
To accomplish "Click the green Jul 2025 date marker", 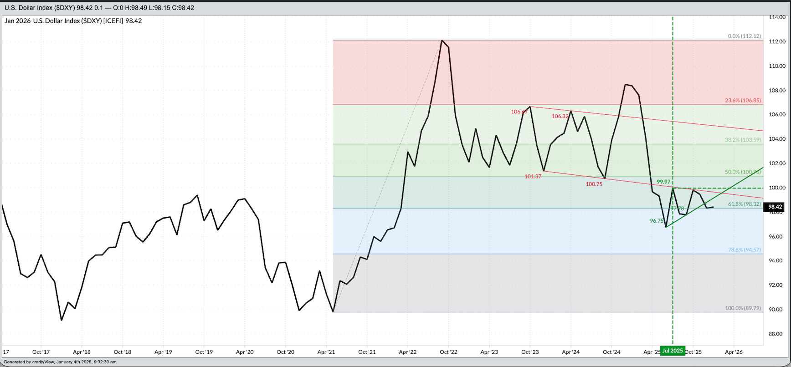I will [673, 351].
